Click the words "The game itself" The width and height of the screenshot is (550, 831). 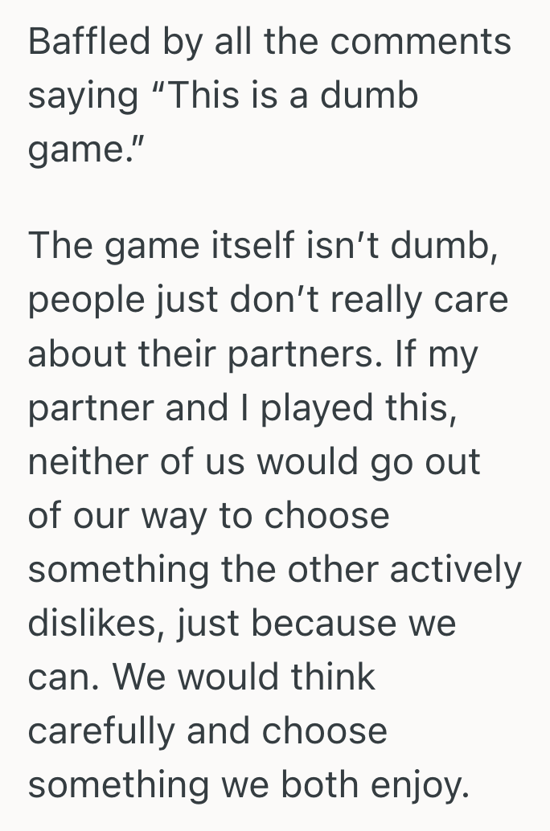click(x=159, y=245)
